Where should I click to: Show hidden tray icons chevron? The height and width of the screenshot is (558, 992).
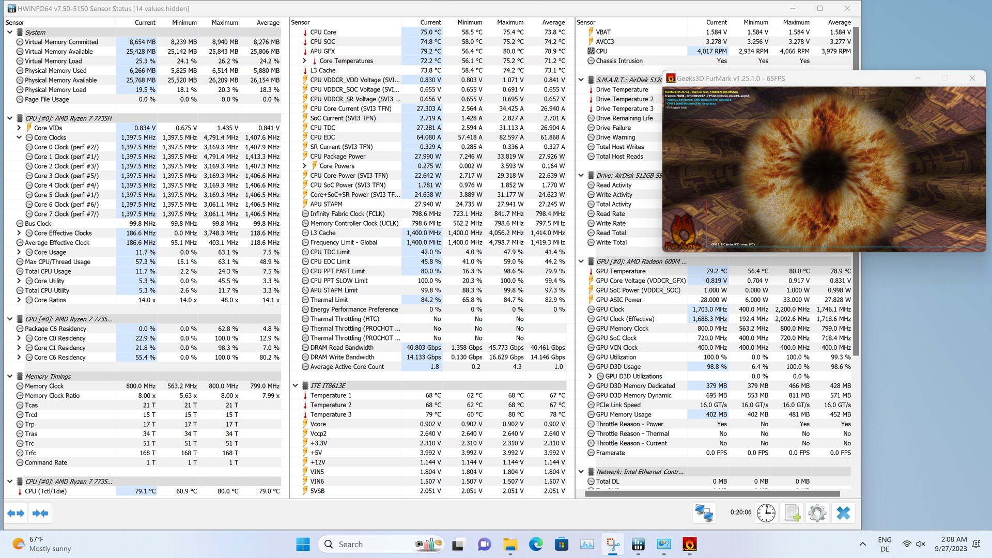tap(862, 544)
